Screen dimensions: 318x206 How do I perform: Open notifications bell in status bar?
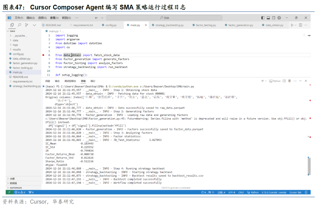tap(306, 192)
